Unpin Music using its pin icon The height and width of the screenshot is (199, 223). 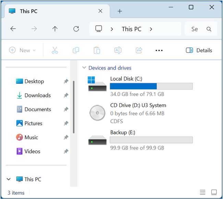[x=66, y=137]
